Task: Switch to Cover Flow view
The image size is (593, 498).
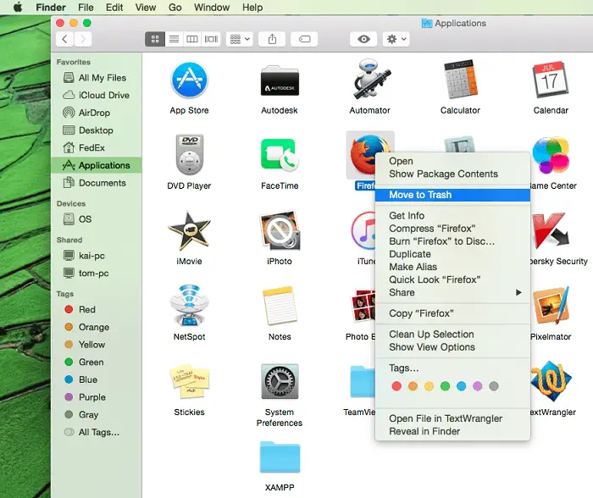Action: click(211, 39)
